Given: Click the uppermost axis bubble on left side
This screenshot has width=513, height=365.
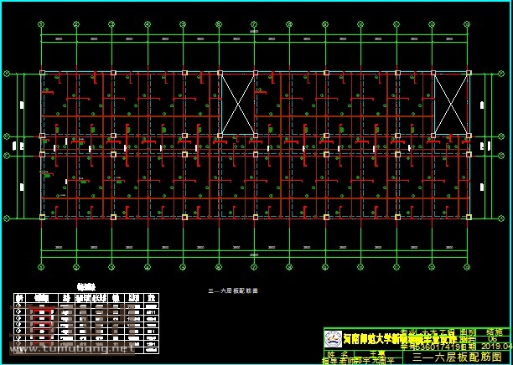Looking at the screenshot, I should [x=8, y=74].
